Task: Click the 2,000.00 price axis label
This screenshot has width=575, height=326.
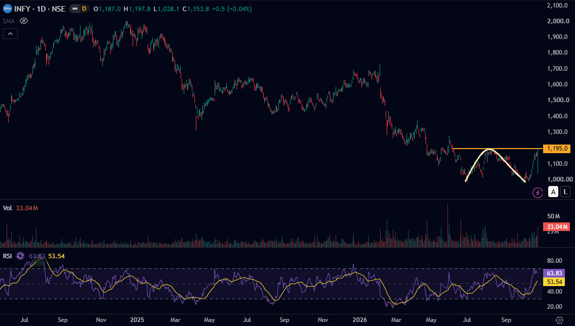Action: 558,21
